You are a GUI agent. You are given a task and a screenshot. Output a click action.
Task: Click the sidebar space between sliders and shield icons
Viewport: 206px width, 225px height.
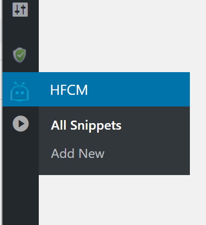pos(21,32)
